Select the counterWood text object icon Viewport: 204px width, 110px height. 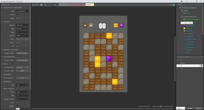coord(184,47)
